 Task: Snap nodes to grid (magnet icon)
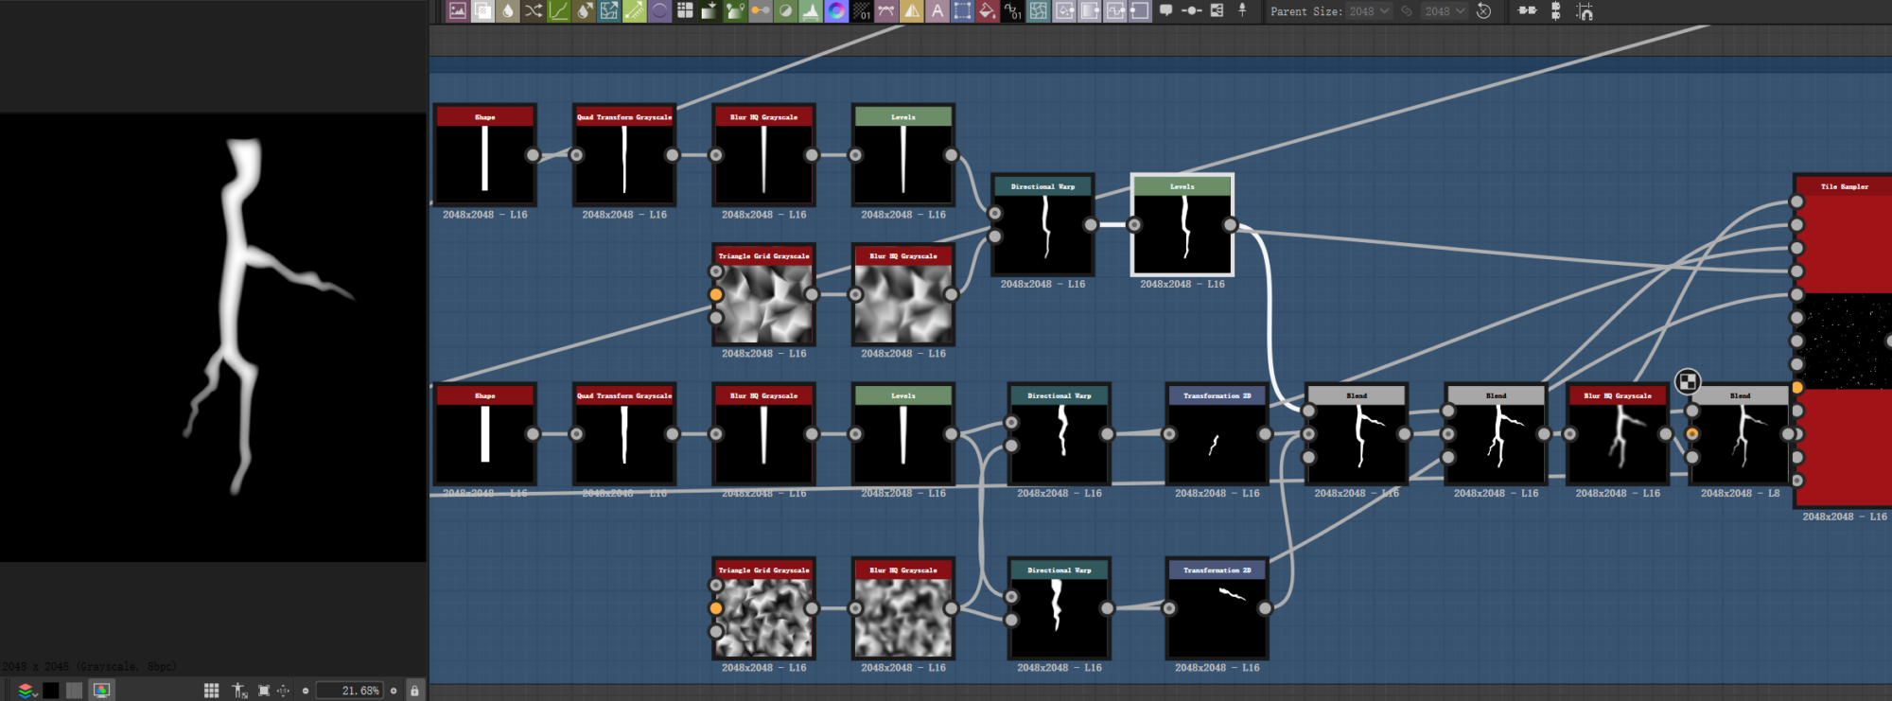[x=1585, y=11]
